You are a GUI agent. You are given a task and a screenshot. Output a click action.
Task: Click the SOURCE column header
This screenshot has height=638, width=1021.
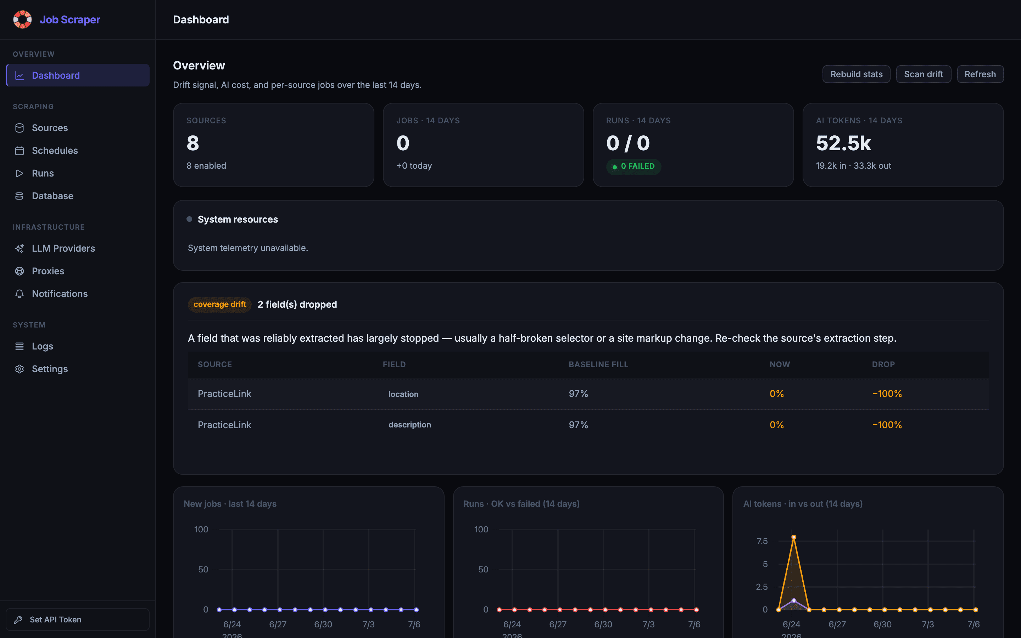[x=215, y=364]
